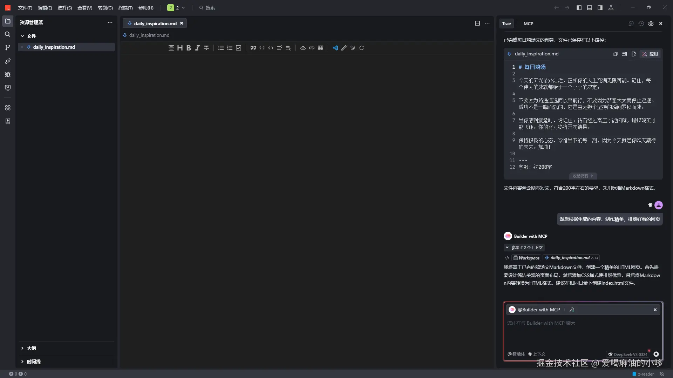This screenshot has height=378, width=673.
Task: Click the 应用 apply button
Action: pos(650,54)
